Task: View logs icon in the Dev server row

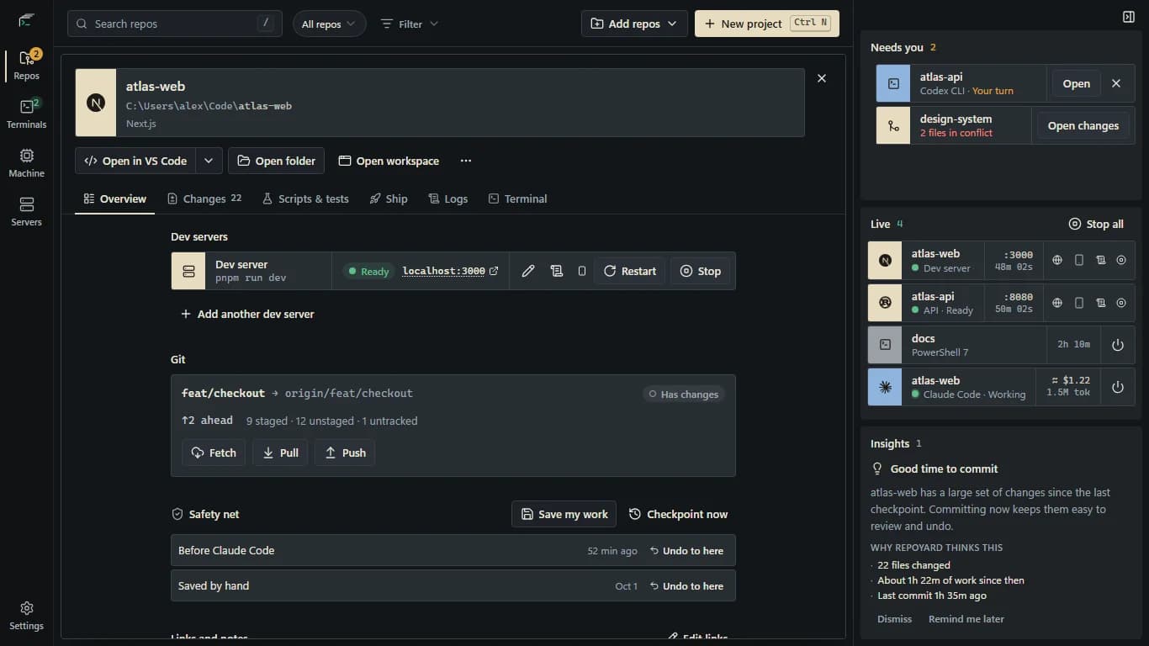Action: coord(556,271)
